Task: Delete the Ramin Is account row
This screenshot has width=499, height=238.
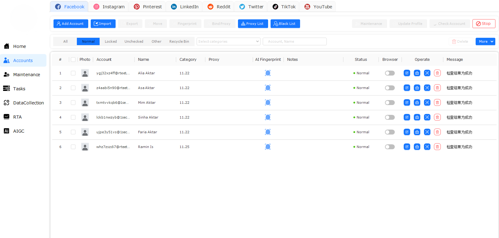Action: pos(437,147)
